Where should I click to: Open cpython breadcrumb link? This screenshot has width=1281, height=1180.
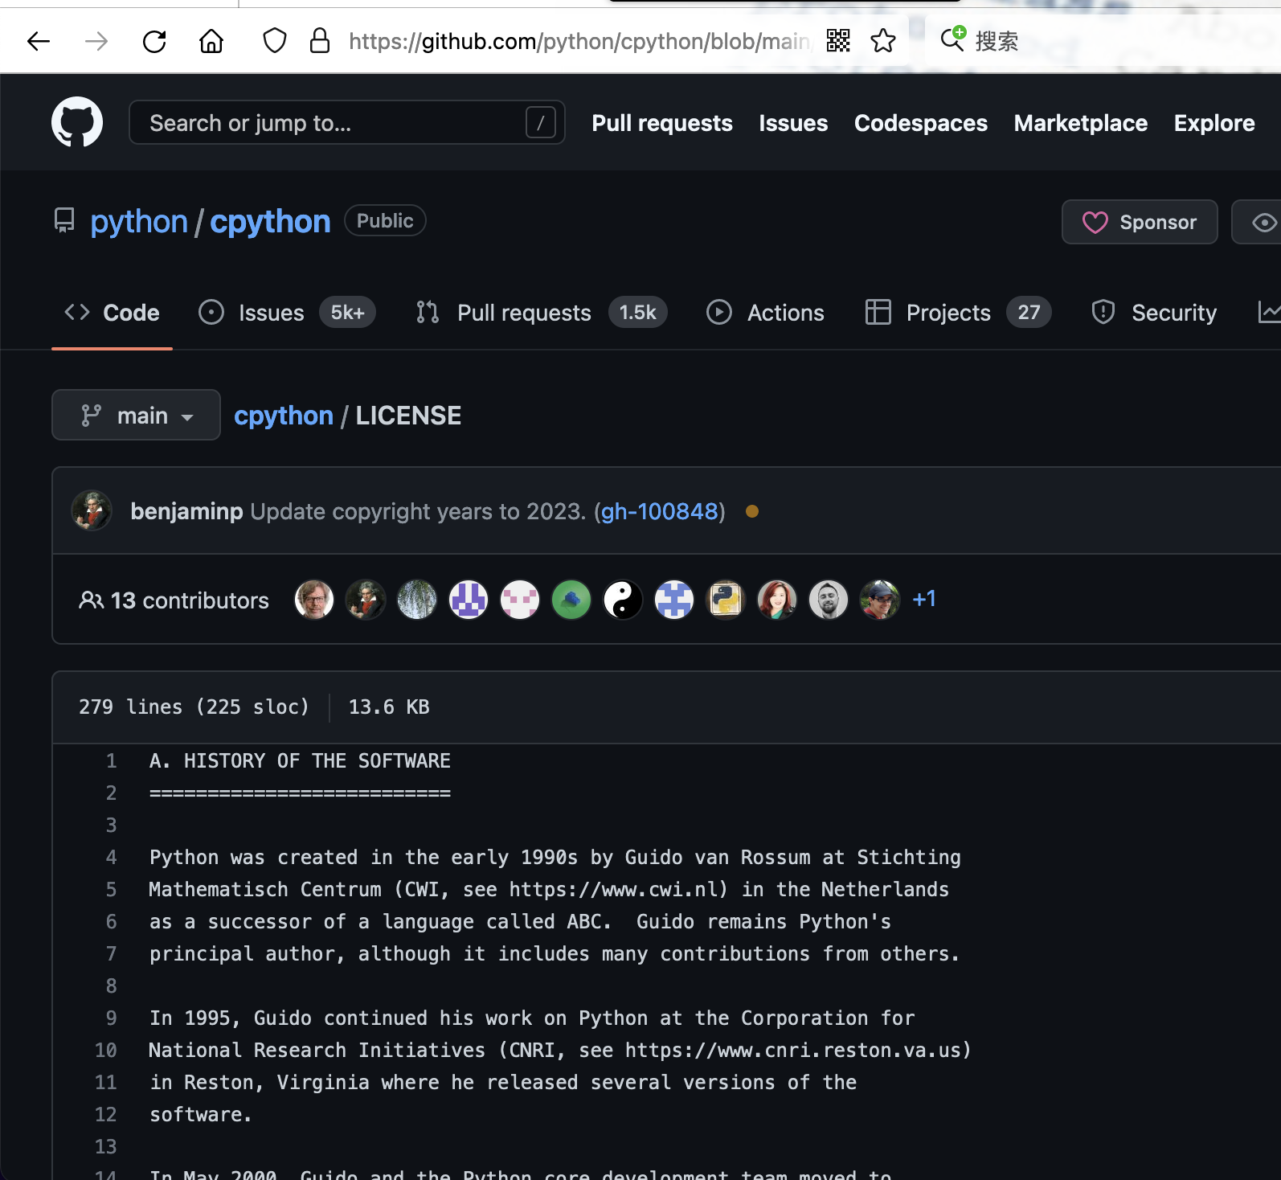point(284,416)
